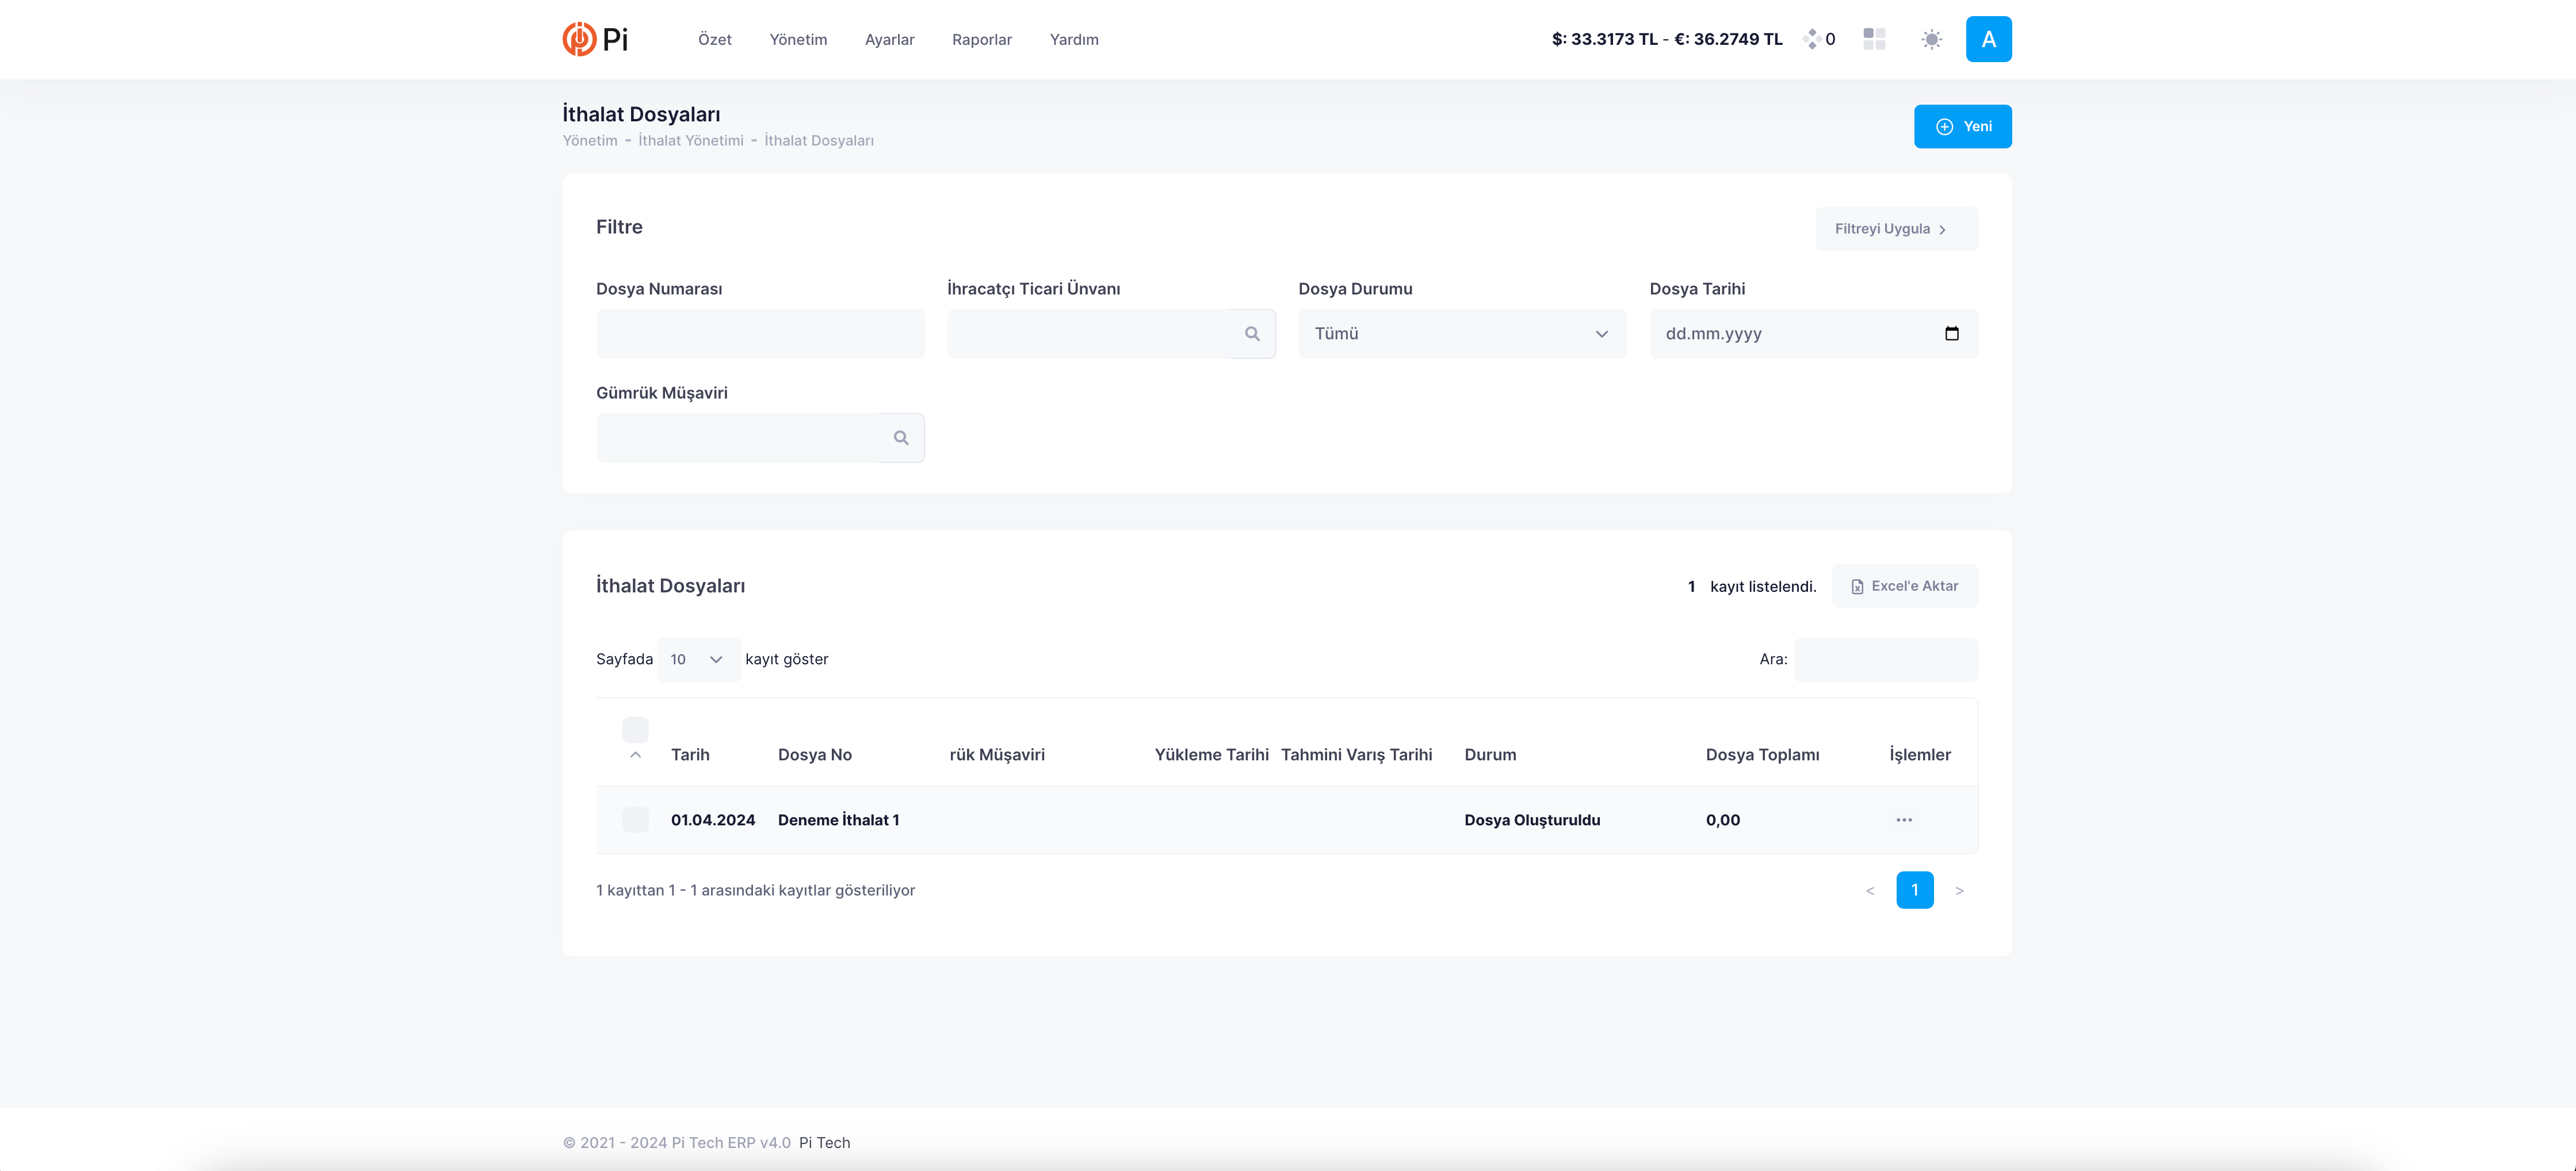Check the Deneme İthalat 1 row checkbox

click(x=635, y=820)
